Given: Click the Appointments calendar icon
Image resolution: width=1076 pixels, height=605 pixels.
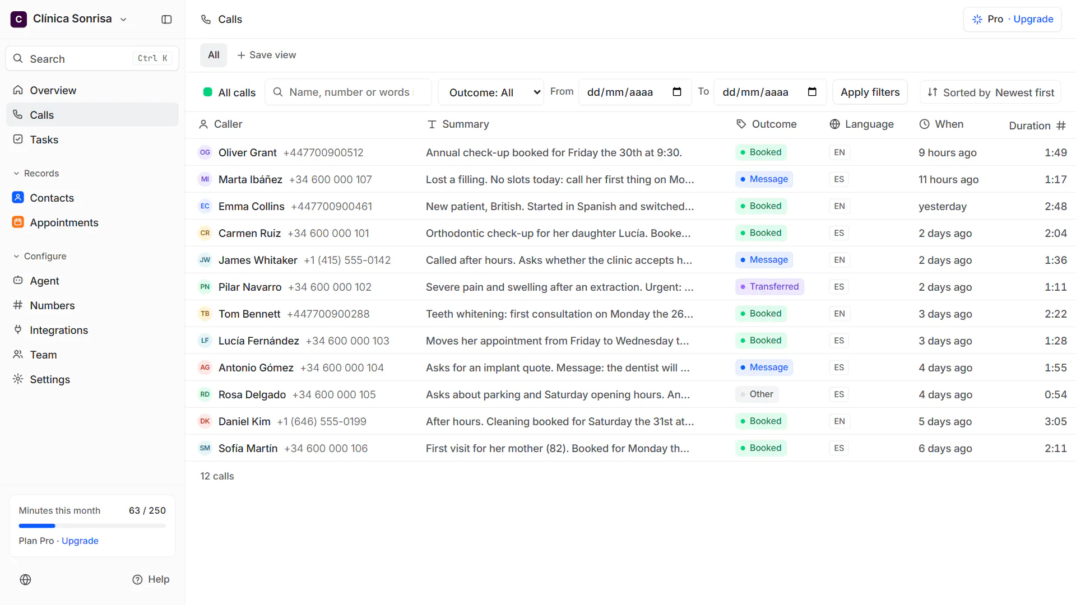Looking at the screenshot, I should (18, 222).
